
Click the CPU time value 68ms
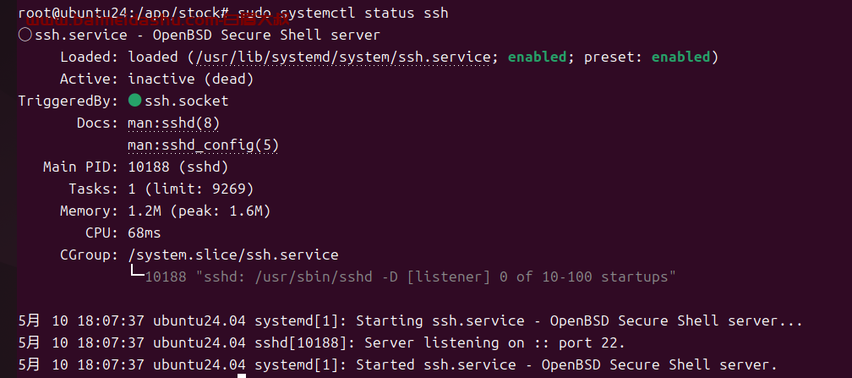pos(145,233)
